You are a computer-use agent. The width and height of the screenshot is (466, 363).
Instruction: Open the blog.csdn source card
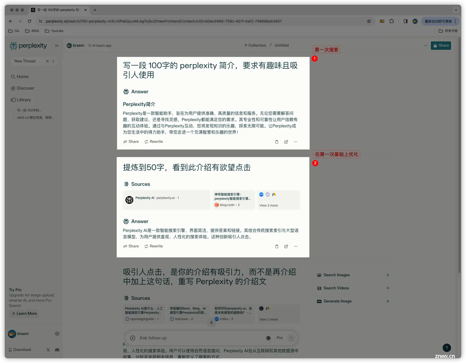(234, 200)
